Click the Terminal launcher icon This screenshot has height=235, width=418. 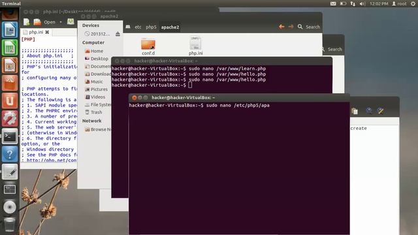[10, 136]
